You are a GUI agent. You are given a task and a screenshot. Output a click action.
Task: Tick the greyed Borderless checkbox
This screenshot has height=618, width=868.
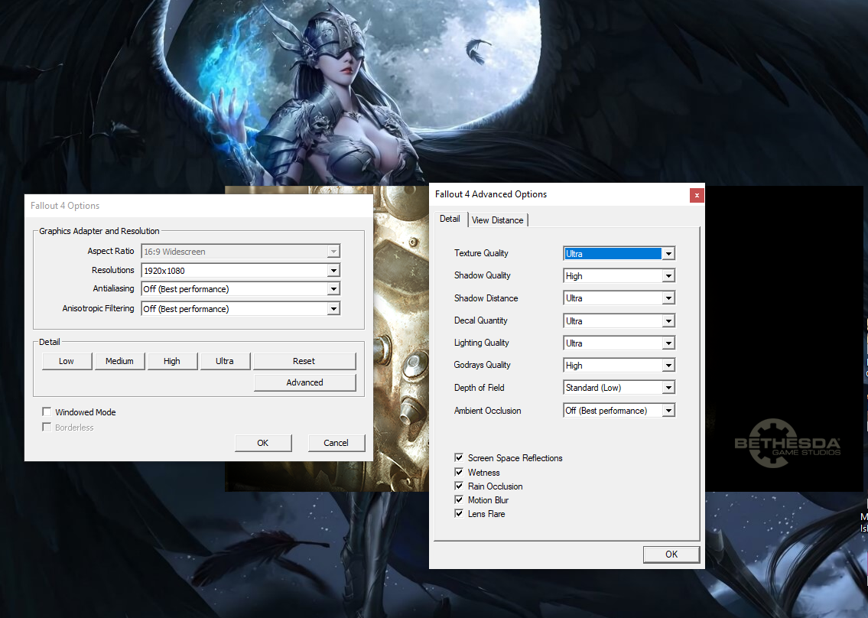[x=47, y=427]
